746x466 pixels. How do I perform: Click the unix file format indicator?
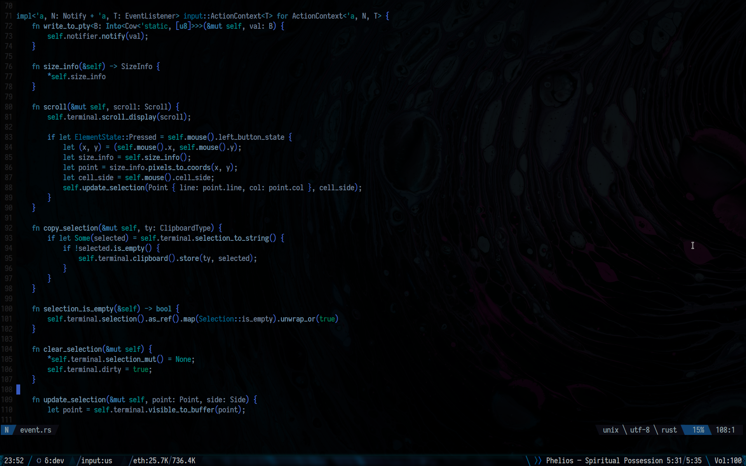pyautogui.click(x=610, y=430)
